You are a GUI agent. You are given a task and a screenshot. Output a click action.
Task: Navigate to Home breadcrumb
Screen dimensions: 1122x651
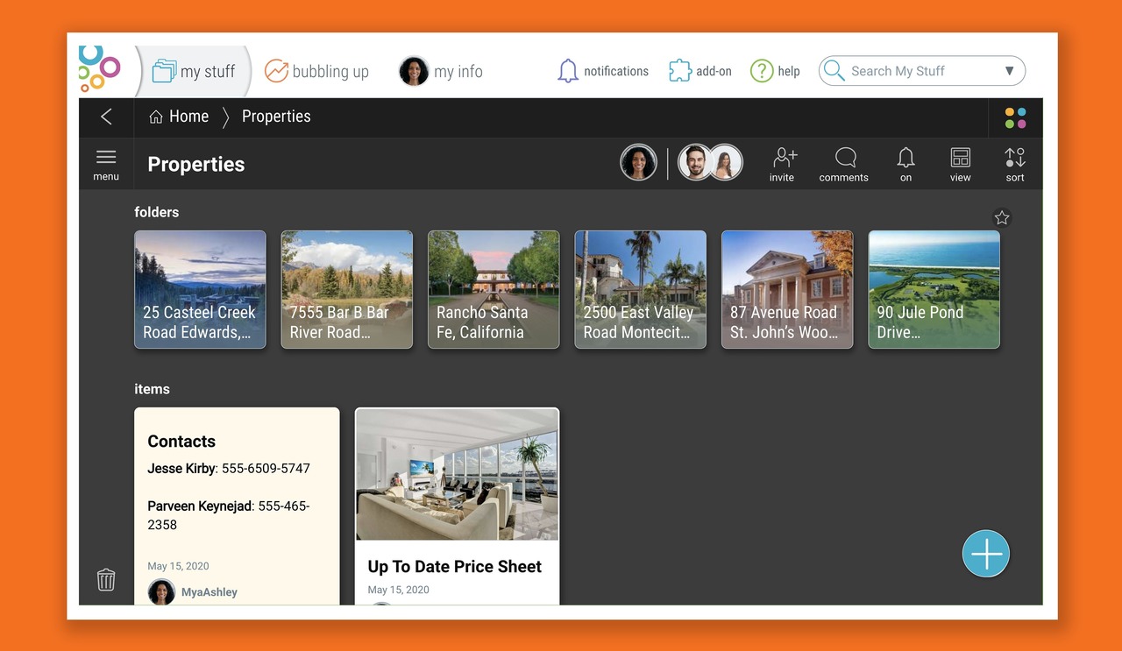pyautogui.click(x=179, y=117)
